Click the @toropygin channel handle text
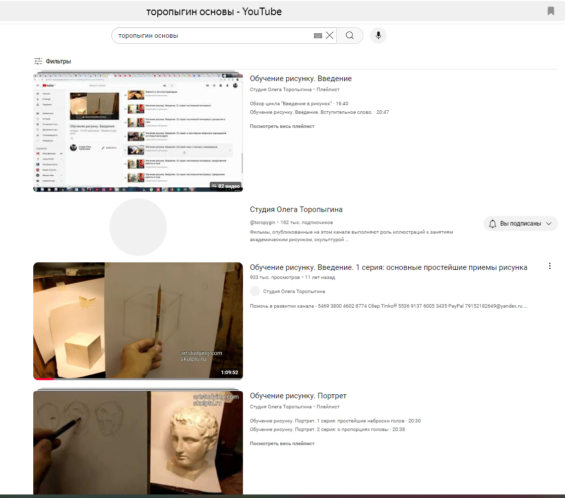The width and height of the screenshot is (565, 498). 262,223
